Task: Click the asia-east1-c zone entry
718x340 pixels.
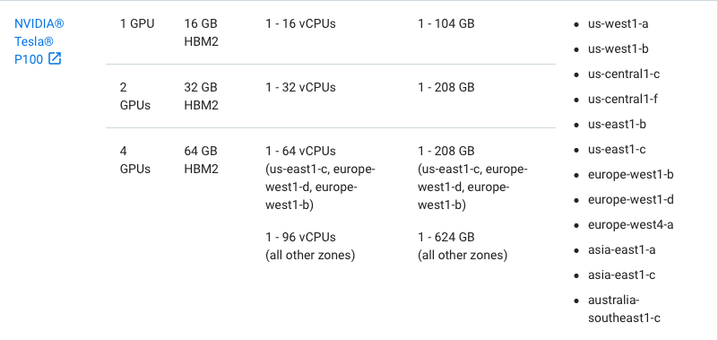Action: tap(621, 275)
